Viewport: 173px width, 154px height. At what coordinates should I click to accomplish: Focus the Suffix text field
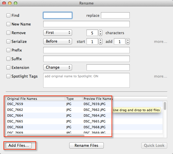[x=86, y=59]
